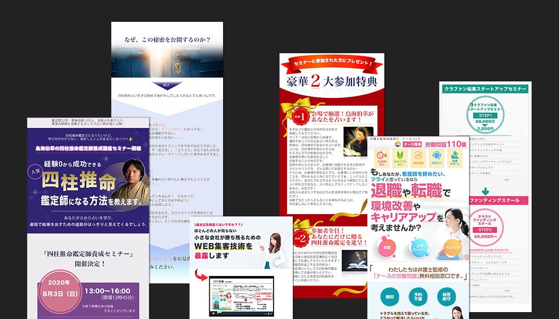Click the navy 実は triangle marker
559x319 pixels.
click(167, 85)
